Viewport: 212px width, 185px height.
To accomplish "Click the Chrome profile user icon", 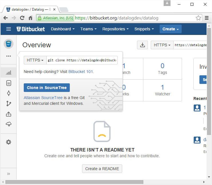I will (167, 3).
